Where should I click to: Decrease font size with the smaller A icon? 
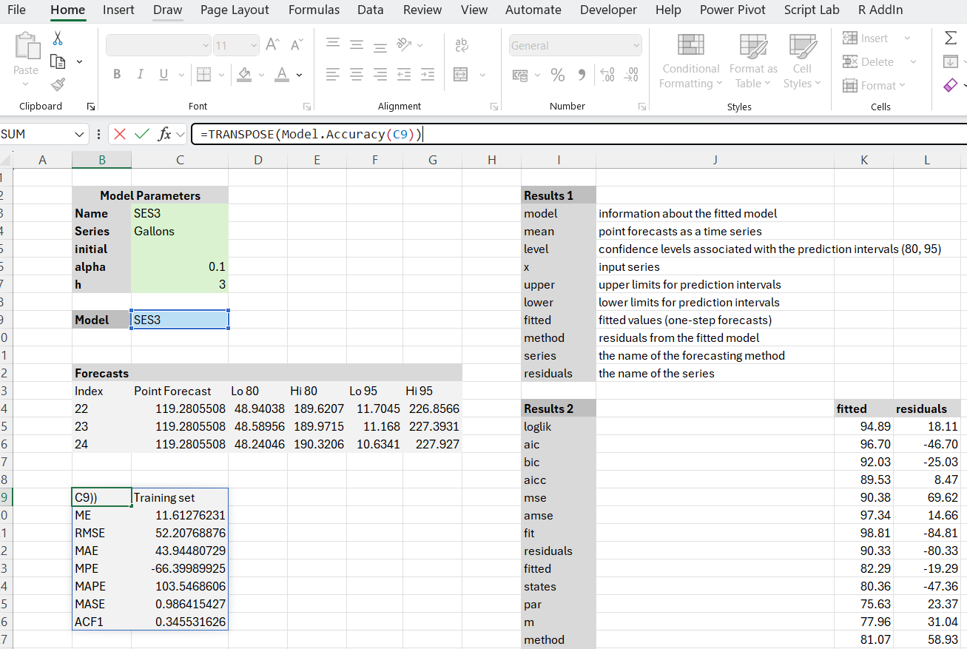point(297,45)
